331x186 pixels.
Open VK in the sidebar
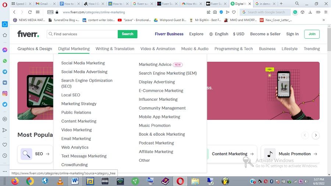(5, 83)
